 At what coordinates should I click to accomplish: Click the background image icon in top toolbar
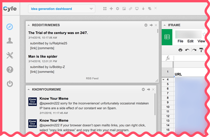click(124, 9)
